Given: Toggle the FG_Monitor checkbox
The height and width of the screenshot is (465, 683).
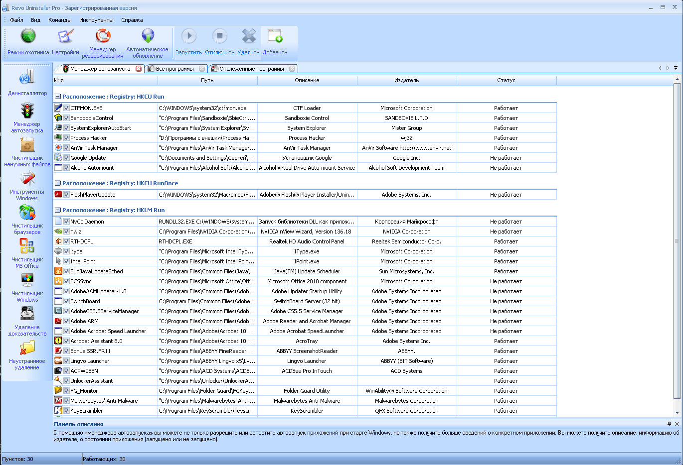Looking at the screenshot, I should click(x=66, y=391).
